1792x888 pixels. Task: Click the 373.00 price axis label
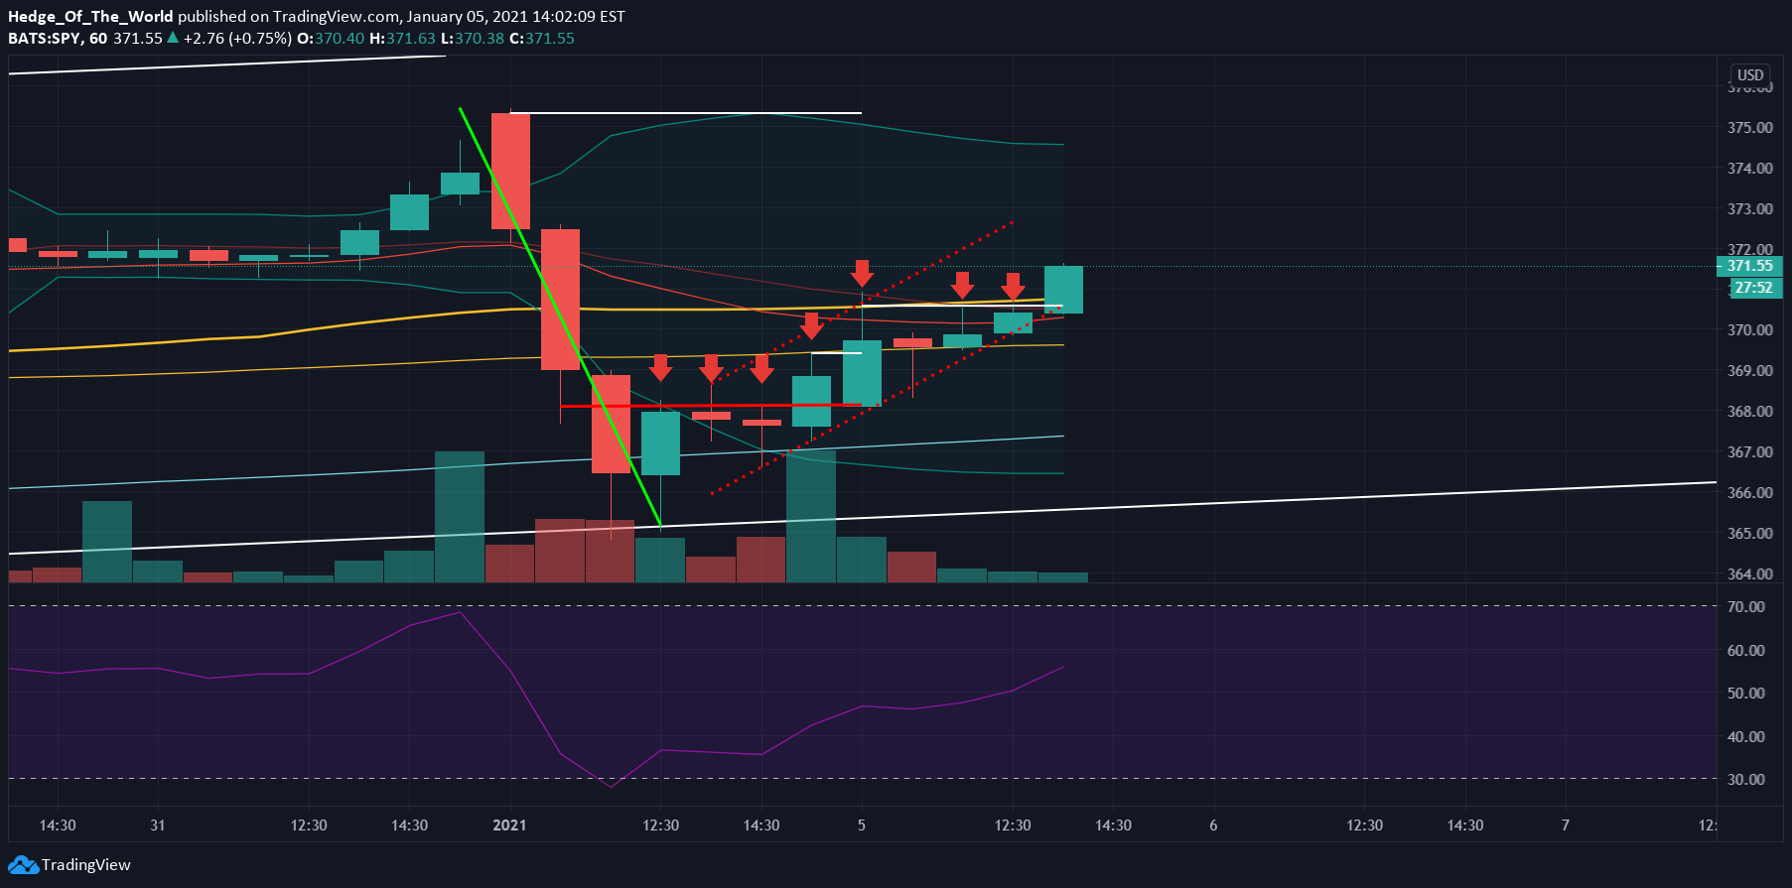pos(1749,209)
